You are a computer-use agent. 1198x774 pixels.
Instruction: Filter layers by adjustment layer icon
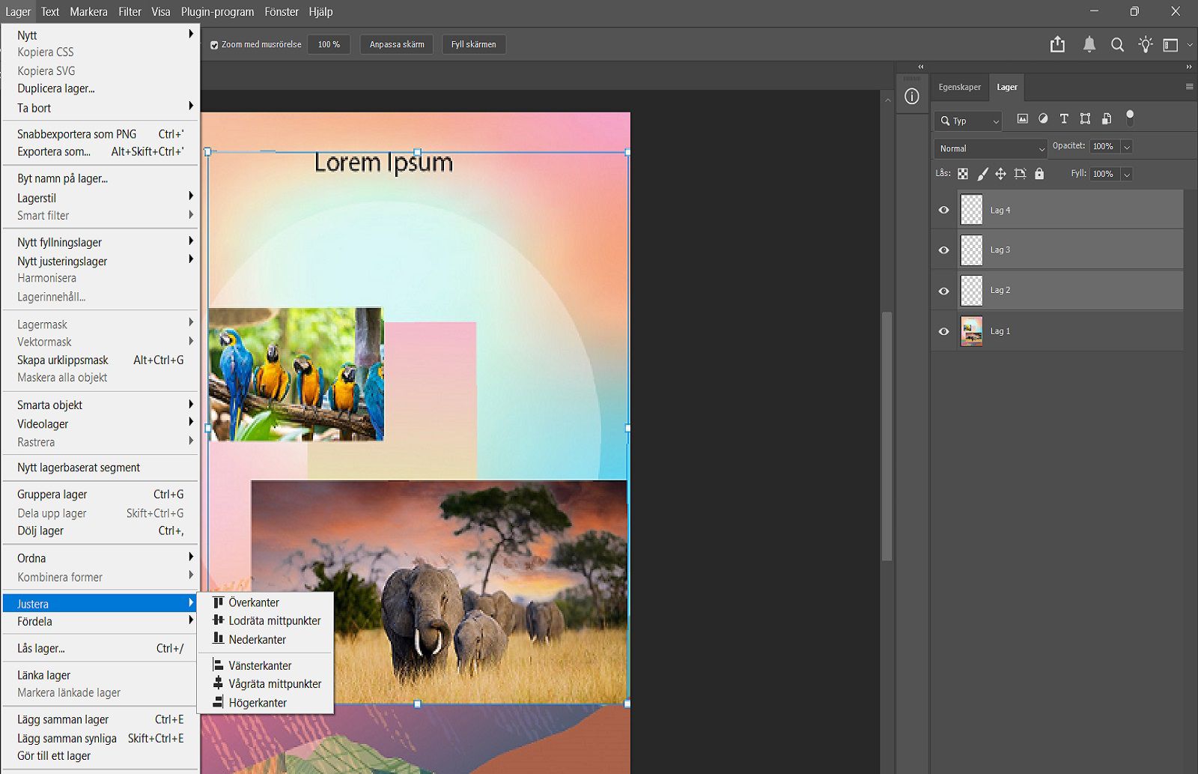pos(1043,118)
